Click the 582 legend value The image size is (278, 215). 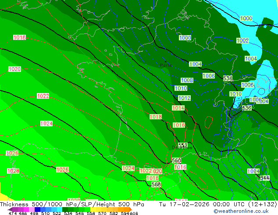[114, 213]
